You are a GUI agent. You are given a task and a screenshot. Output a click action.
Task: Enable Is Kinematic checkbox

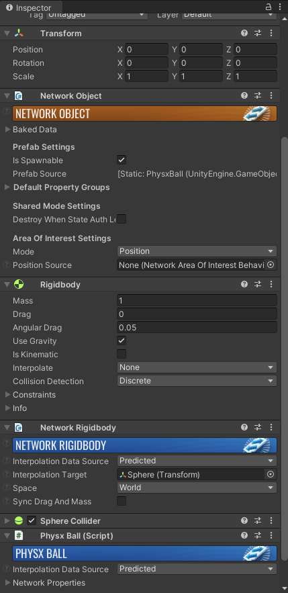[x=122, y=354]
